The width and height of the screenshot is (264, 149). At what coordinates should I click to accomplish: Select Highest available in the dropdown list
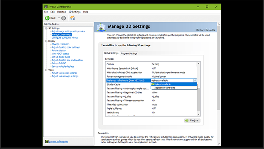click(x=174, y=84)
